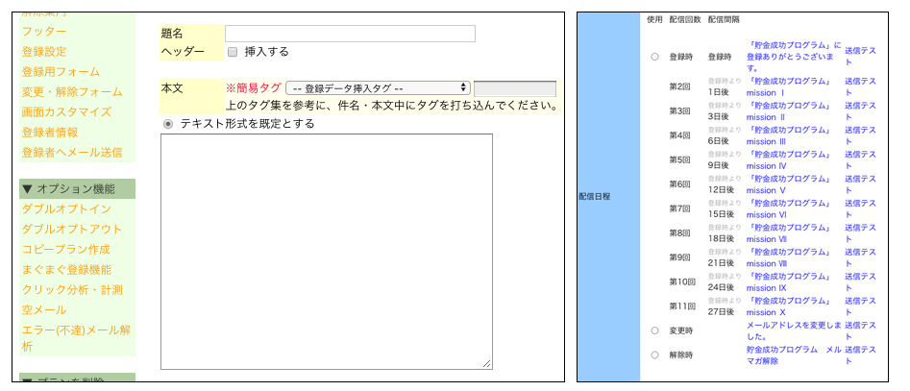910x391 pixels.
Task: Click 送信テスト in the 第7回 row
Action: pyautogui.click(x=860, y=208)
